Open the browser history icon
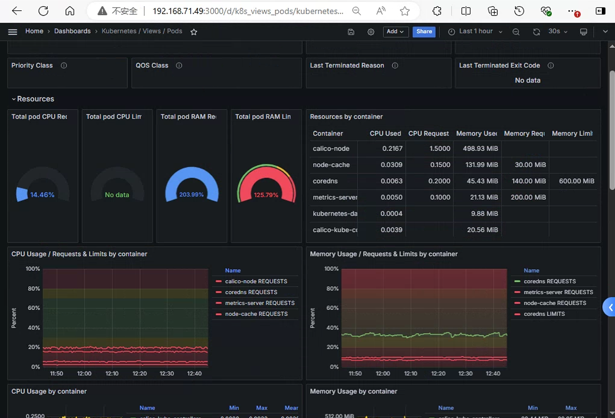The width and height of the screenshot is (615, 418). click(x=519, y=11)
